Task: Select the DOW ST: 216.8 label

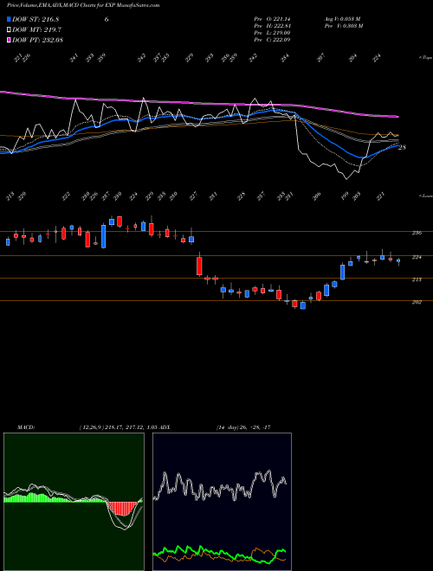Action: pos(36,19)
